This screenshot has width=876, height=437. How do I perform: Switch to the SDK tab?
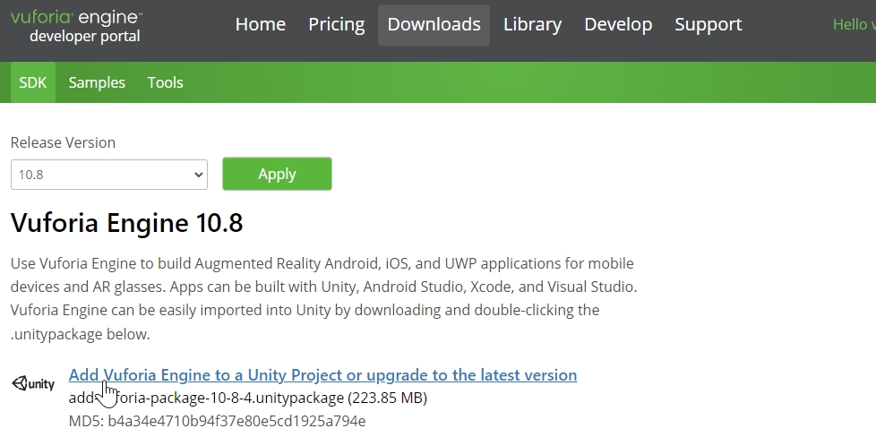click(x=33, y=82)
